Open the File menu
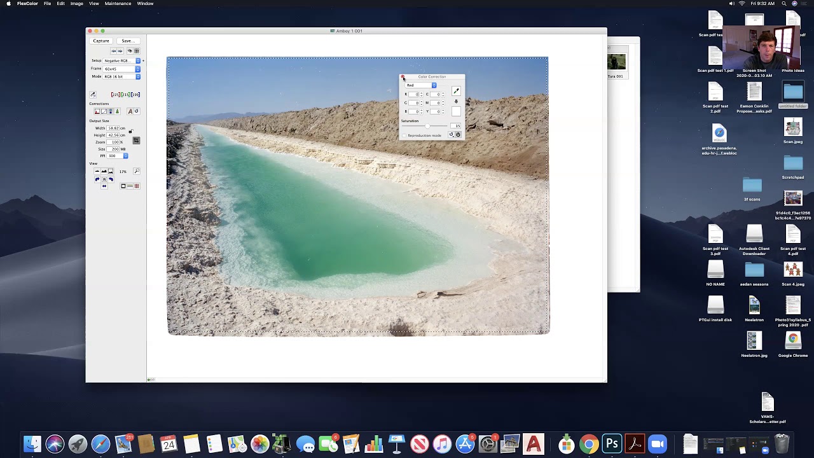The image size is (814, 458). (x=47, y=4)
